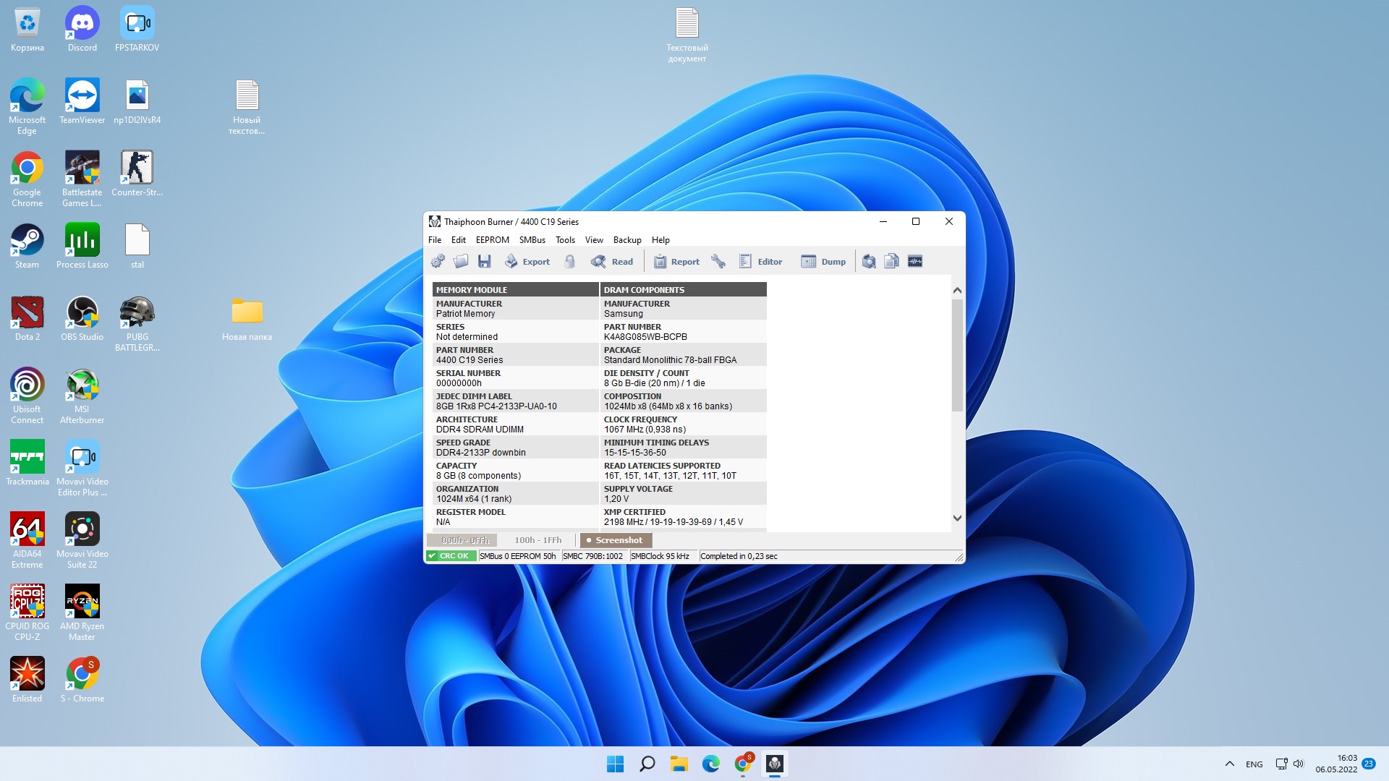Switch to the 100h - 1FFh tab
This screenshot has height=781, width=1389.
538,540
